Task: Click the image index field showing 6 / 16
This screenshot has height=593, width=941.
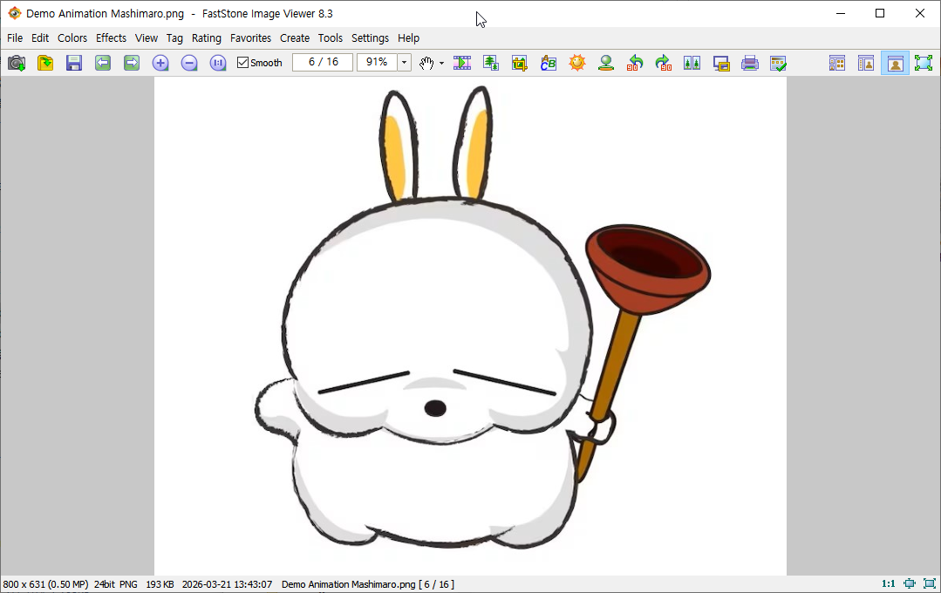Action: [x=323, y=62]
